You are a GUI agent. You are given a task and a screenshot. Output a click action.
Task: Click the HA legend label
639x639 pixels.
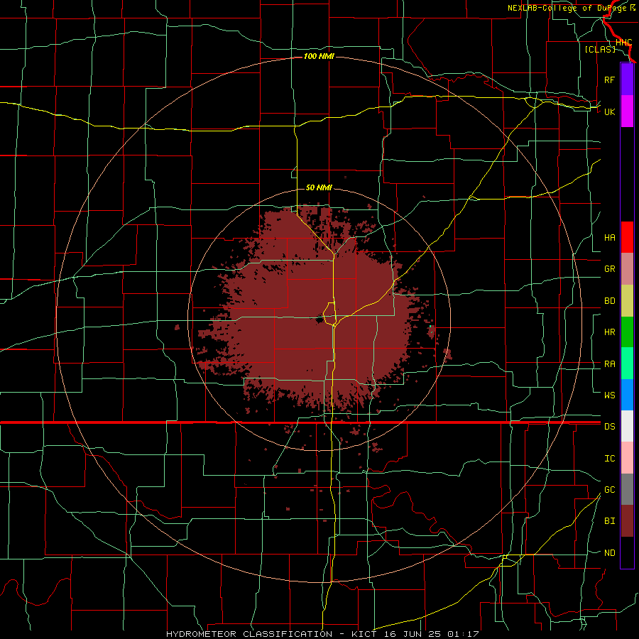click(609, 238)
